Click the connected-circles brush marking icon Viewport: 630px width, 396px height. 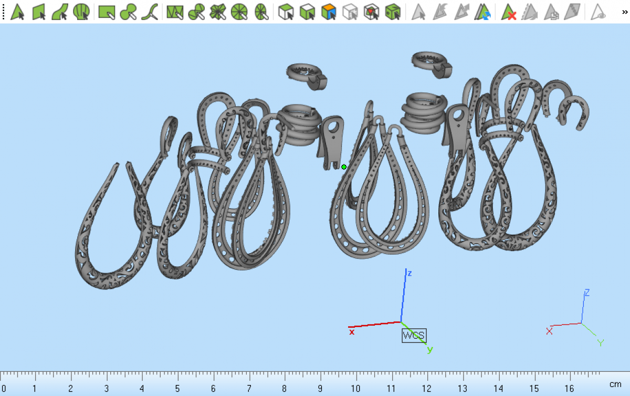point(128,12)
